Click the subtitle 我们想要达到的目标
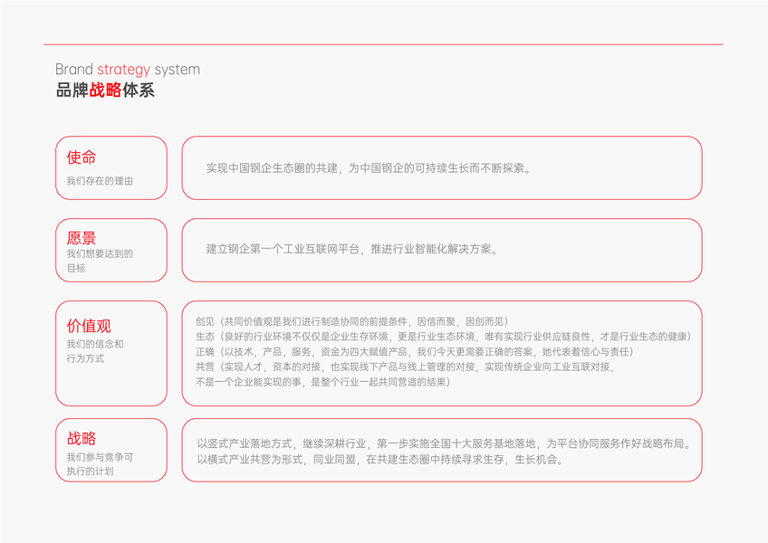Viewport: 768px width, 543px height. 100,261
